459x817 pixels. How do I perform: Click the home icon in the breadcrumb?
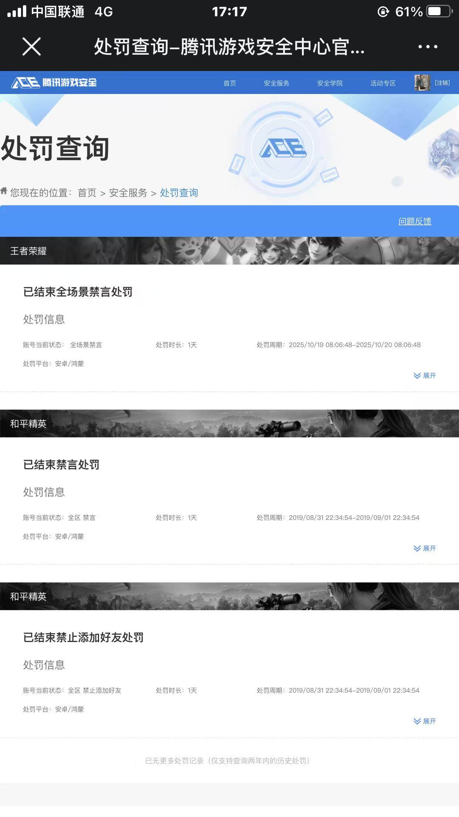[x=4, y=191]
